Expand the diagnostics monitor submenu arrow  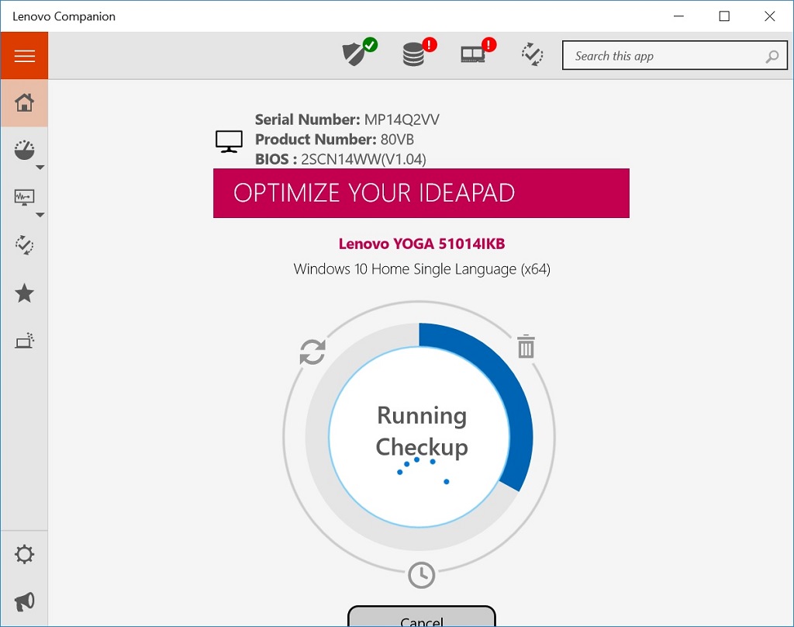click(x=40, y=215)
